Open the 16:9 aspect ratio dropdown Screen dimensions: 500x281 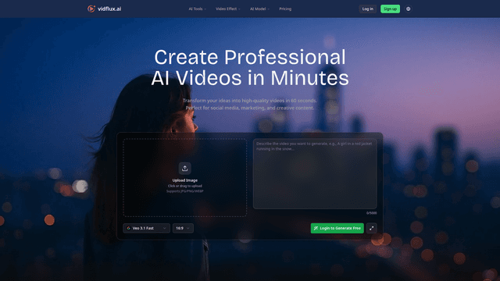click(183, 228)
